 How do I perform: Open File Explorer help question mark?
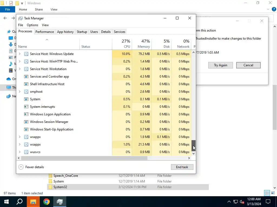click(274, 9)
